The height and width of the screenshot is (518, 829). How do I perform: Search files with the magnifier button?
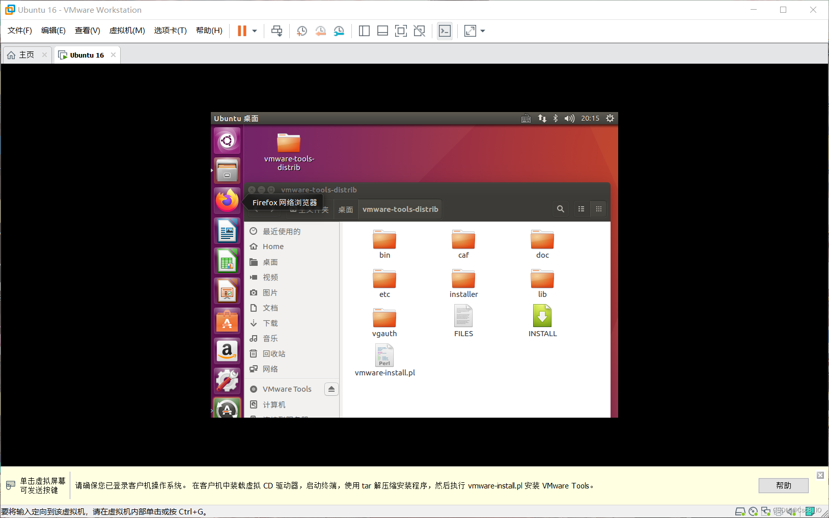(561, 209)
